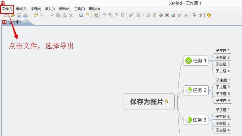This screenshot has height=136, width=242.
Task: Click the globe hyperlink icon
Action: 161,15
